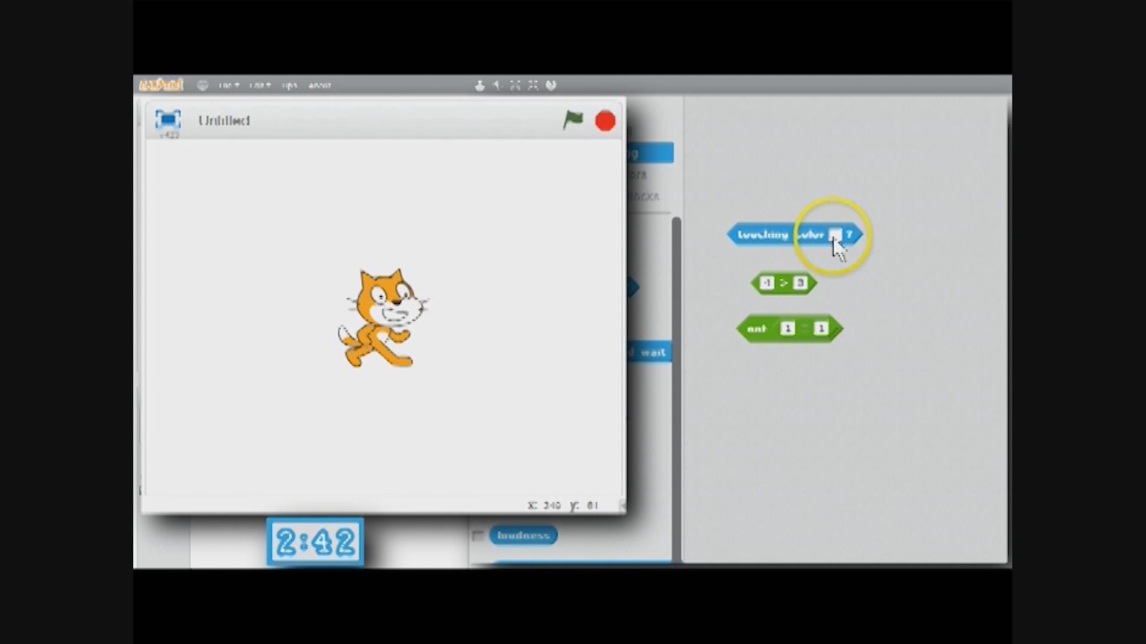Image resolution: width=1146 pixels, height=644 pixels.
Task: Click first input of greater-than block
Action: (x=767, y=283)
